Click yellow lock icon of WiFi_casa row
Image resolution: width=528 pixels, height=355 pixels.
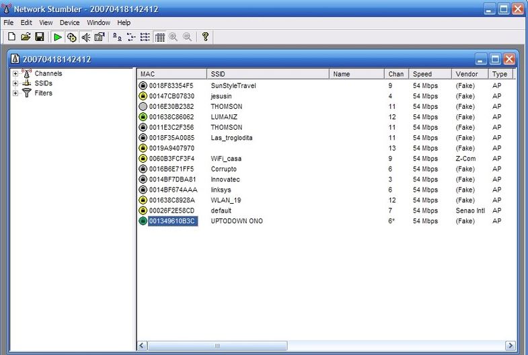(x=143, y=159)
